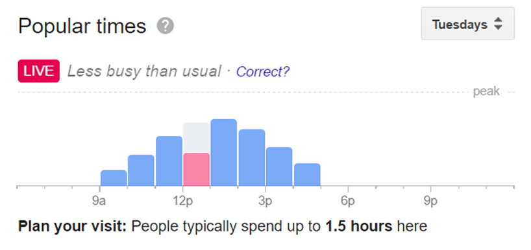Click the pink live busyness bar
This screenshot has height=250, width=531.
[x=197, y=170]
